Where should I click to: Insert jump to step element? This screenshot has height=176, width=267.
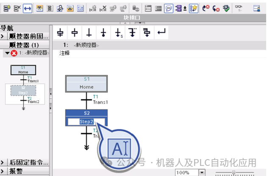118,32
